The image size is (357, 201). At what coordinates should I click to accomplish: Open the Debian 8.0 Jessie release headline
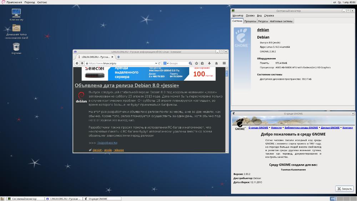pyautogui.click(x=127, y=85)
